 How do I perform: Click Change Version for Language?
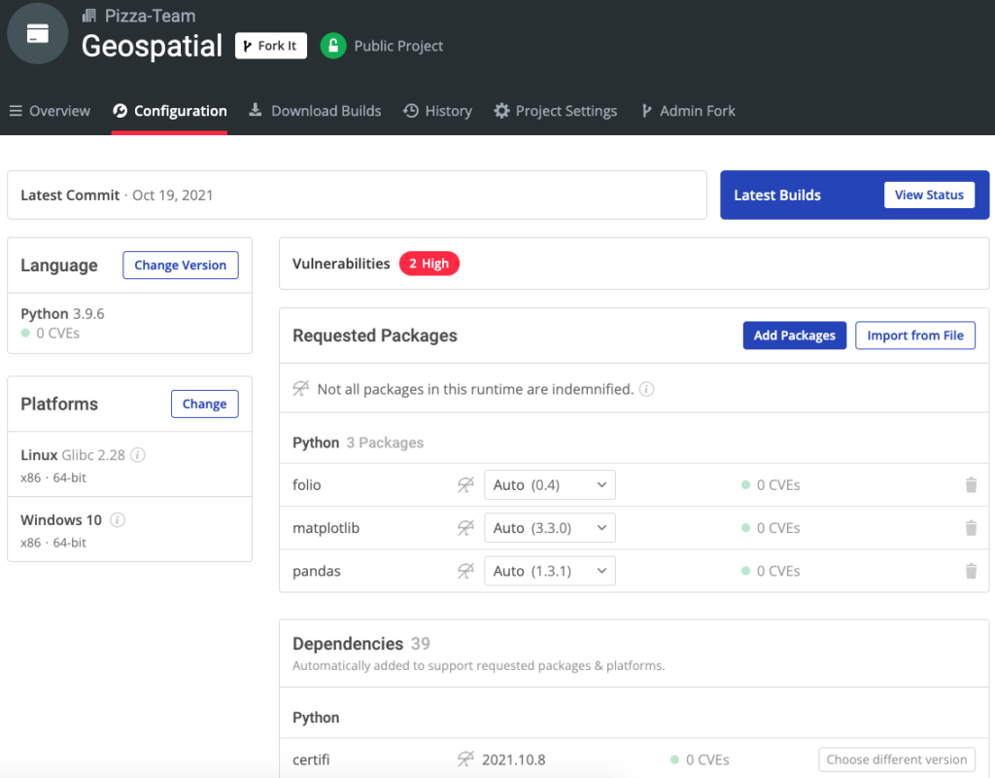tap(180, 265)
